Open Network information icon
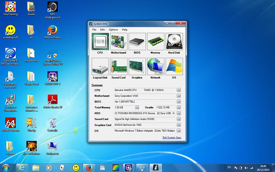 [x=155, y=66]
